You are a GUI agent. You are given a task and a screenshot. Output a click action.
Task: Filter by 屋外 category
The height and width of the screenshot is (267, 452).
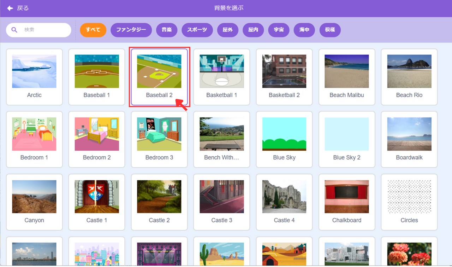(228, 30)
